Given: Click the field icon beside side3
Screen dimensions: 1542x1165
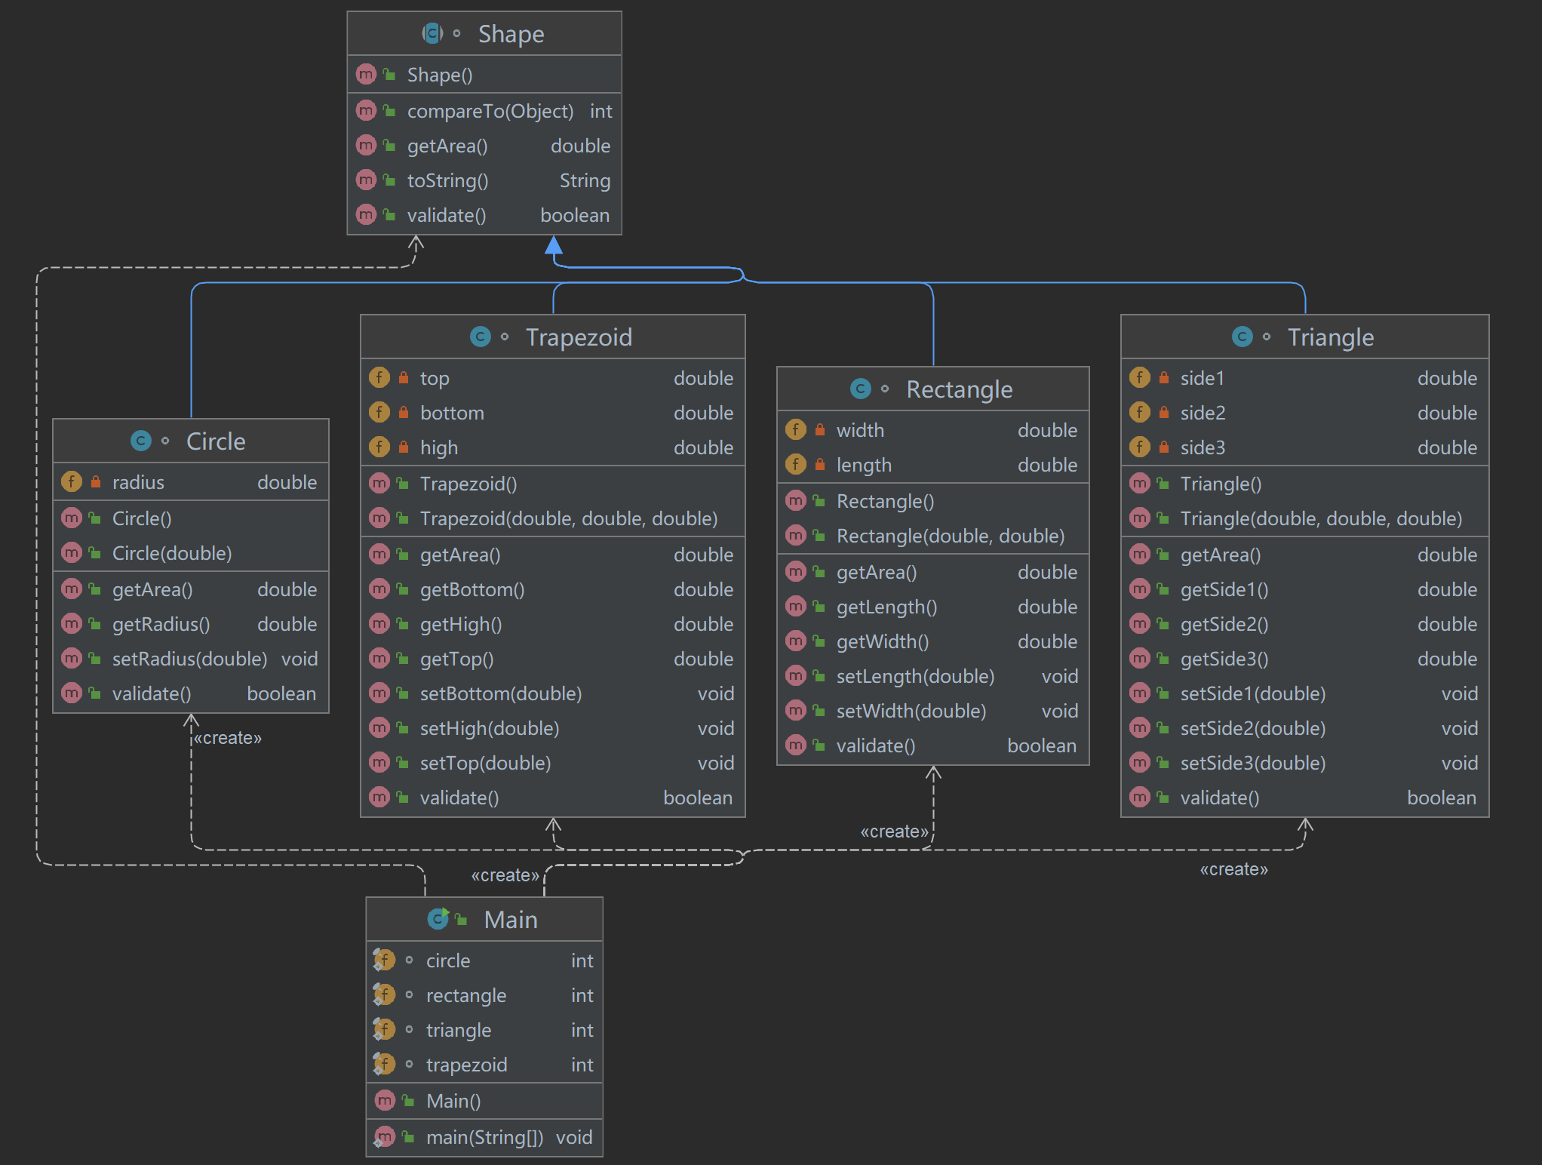Looking at the screenshot, I should [x=1140, y=447].
